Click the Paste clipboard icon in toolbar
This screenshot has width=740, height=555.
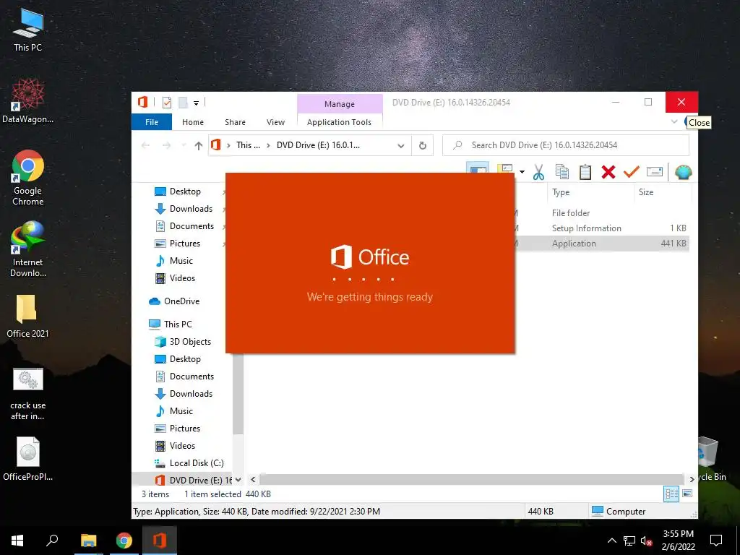click(x=585, y=172)
